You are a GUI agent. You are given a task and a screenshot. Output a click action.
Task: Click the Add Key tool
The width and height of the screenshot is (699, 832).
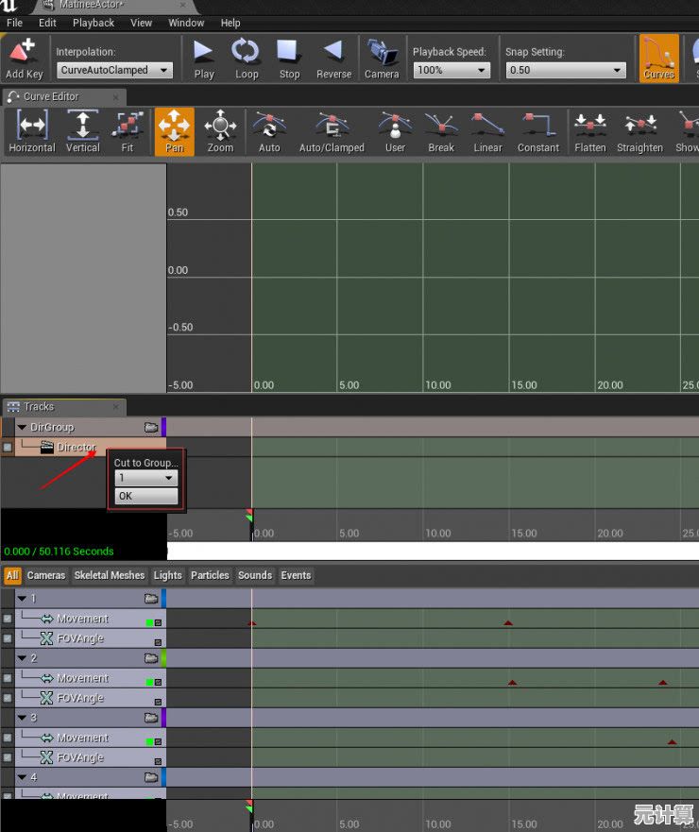[24, 59]
